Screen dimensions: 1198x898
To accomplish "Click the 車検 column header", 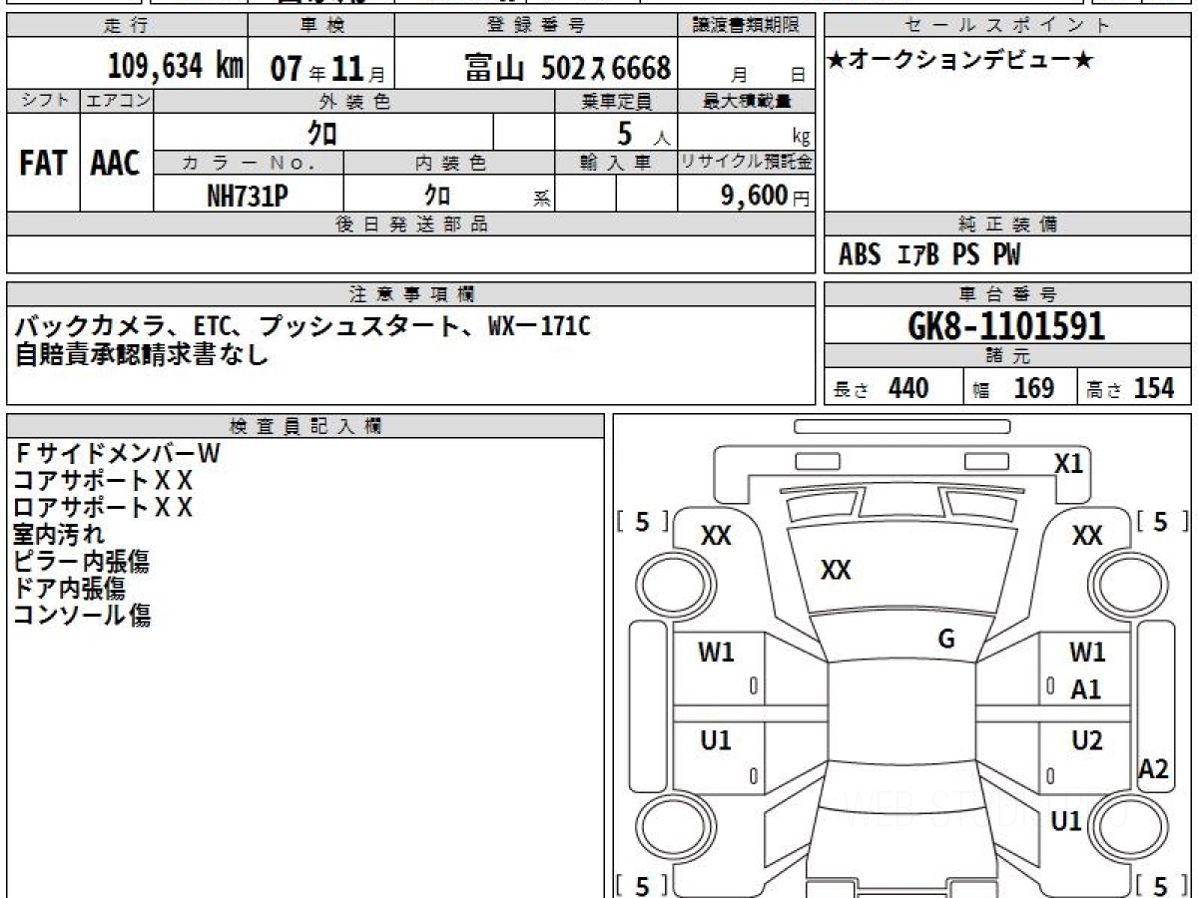I will 321,26.
